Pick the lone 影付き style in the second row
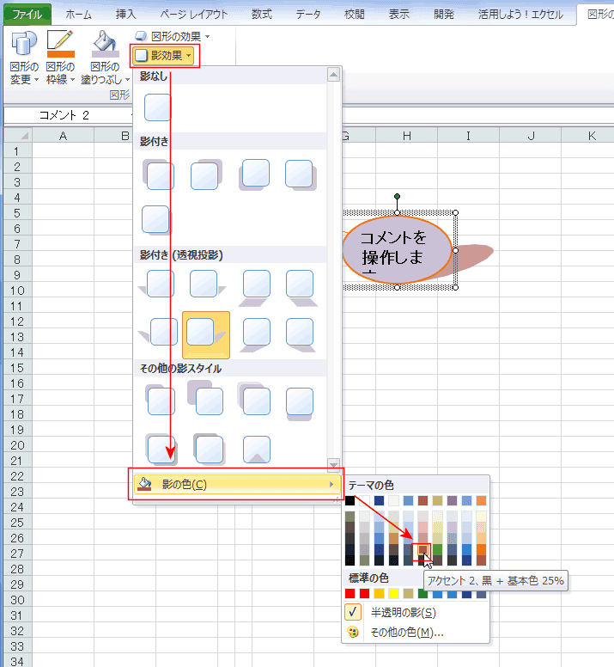Screen dimensions: 614x667 (x=156, y=220)
